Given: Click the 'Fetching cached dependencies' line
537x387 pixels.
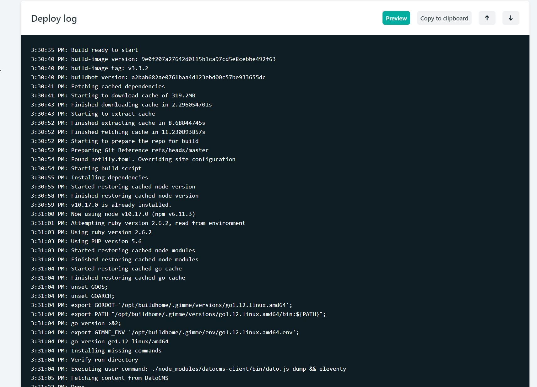Looking at the screenshot, I should click(97, 86).
